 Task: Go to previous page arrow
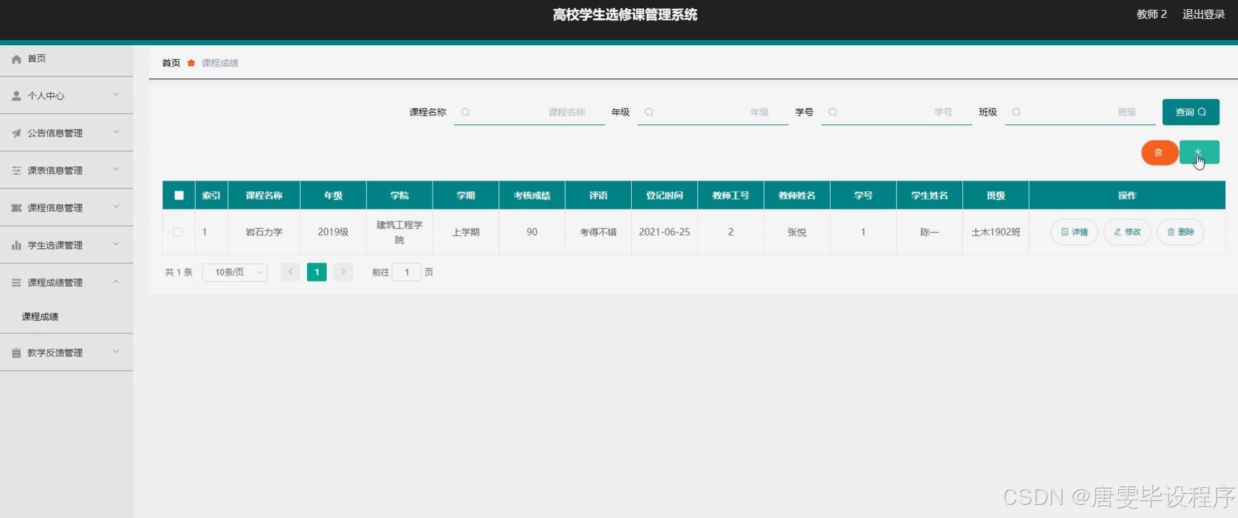click(x=291, y=272)
